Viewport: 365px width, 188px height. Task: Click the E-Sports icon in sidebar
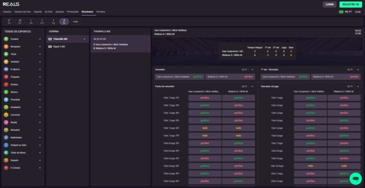pyautogui.click(x=6, y=69)
